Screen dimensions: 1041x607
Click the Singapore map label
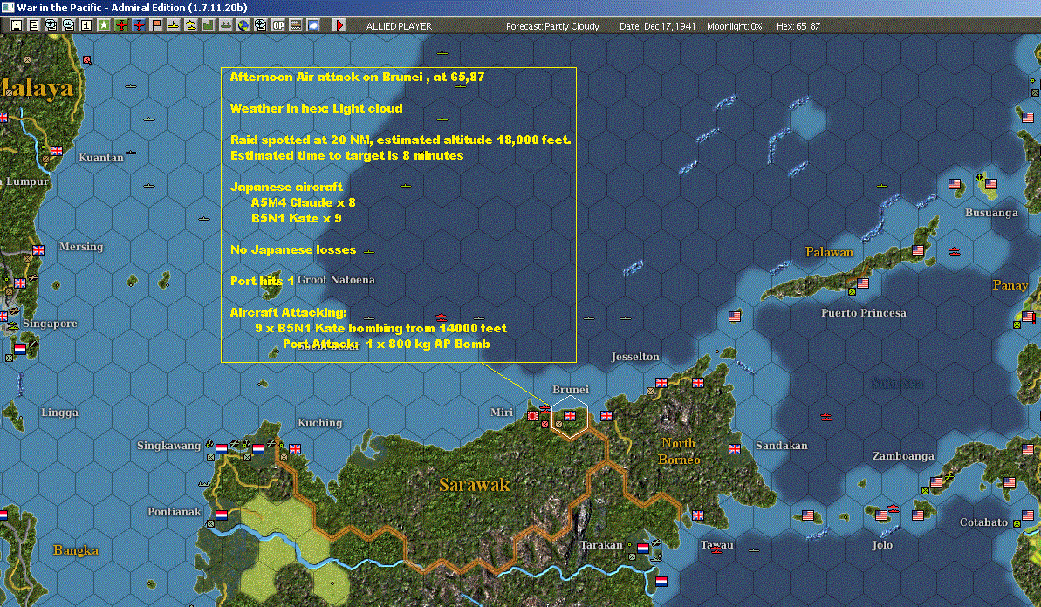[x=50, y=323]
